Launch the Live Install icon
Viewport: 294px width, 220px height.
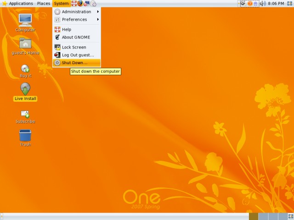coord(25,89)
